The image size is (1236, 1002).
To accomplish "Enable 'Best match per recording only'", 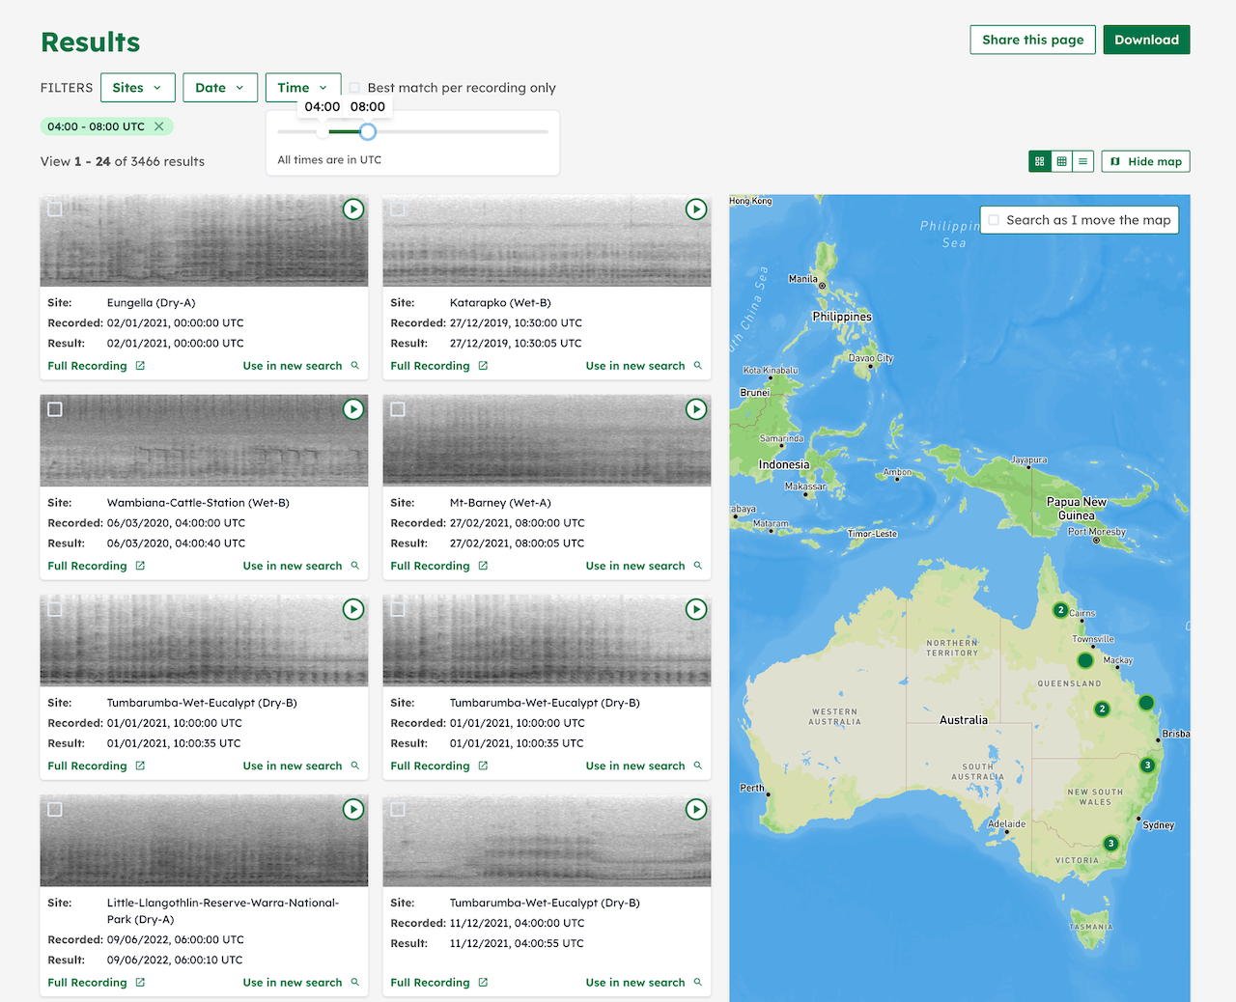I will pyautogui.click(x=355, y=88).
